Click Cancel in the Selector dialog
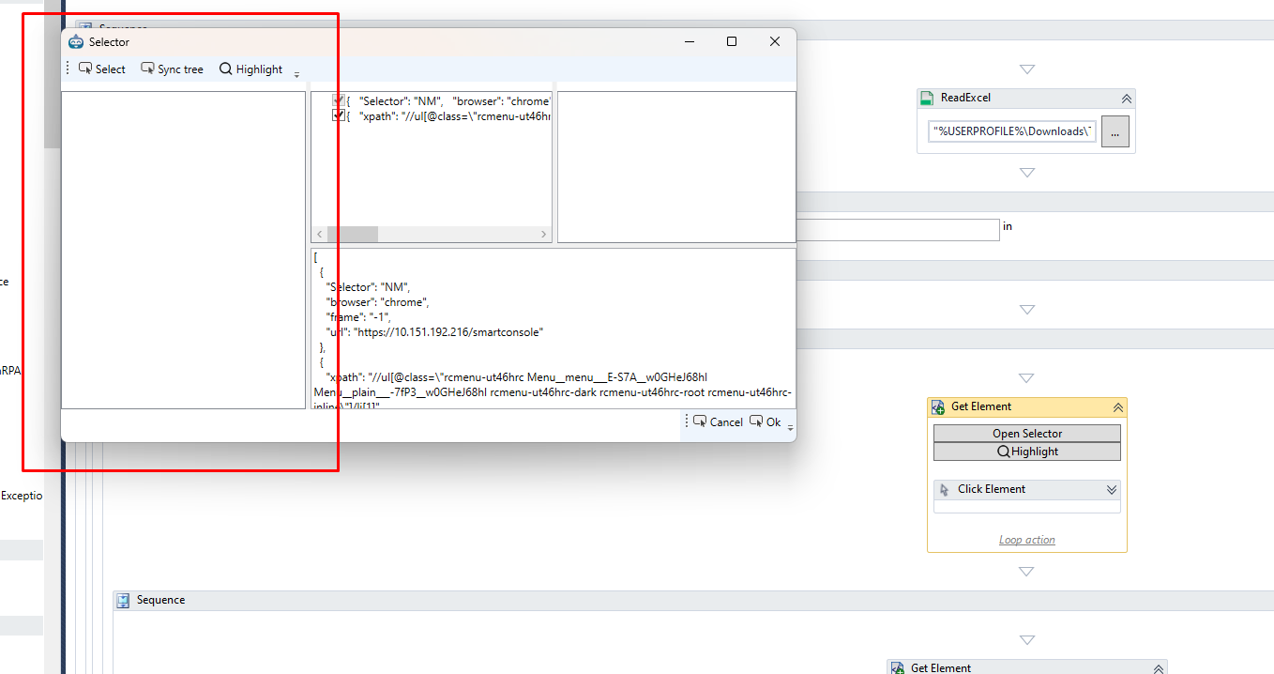 point(718,422)
